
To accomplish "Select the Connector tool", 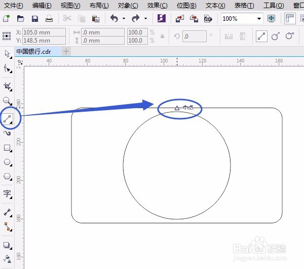I will 8,227.
